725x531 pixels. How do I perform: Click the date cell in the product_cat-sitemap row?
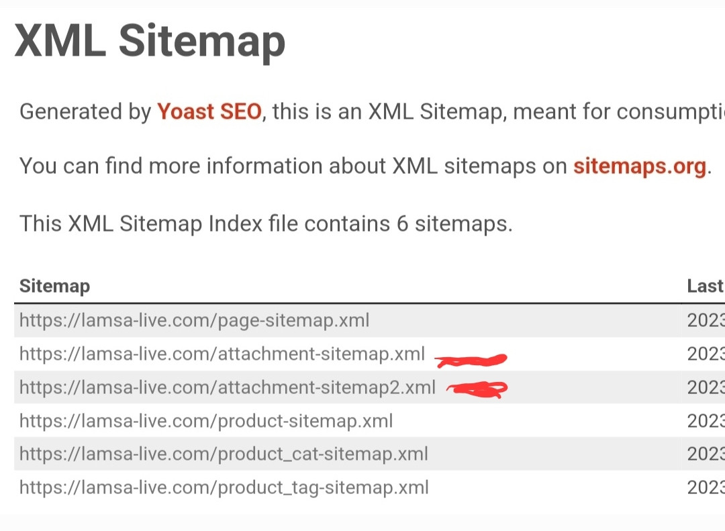pos(706,454)
